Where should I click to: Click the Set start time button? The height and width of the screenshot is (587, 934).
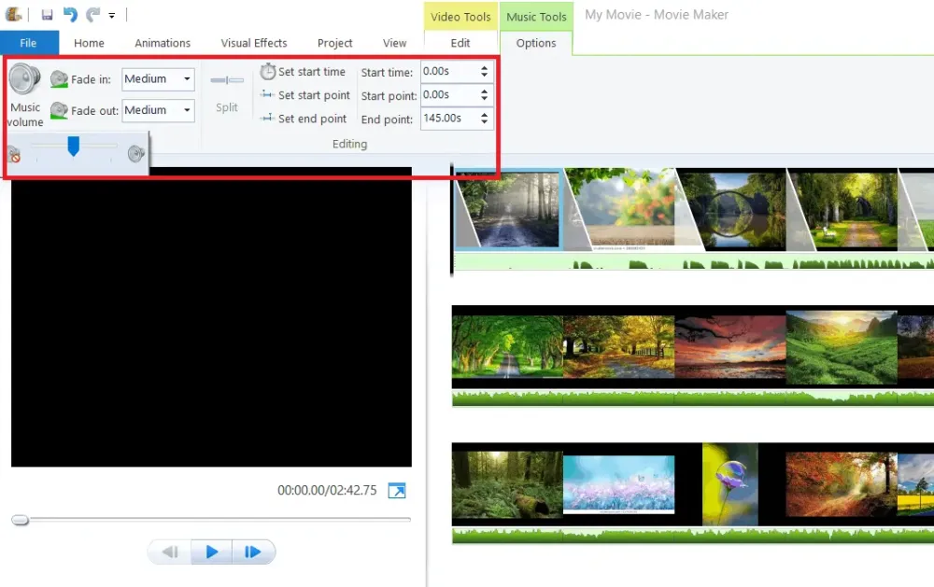(x=304, y=72)
